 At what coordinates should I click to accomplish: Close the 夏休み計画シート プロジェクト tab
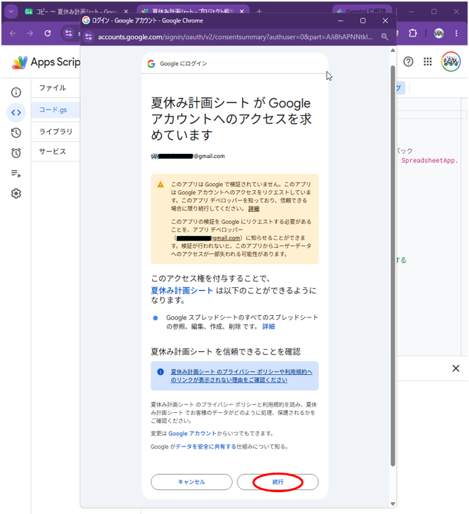(x=242, y=11)
